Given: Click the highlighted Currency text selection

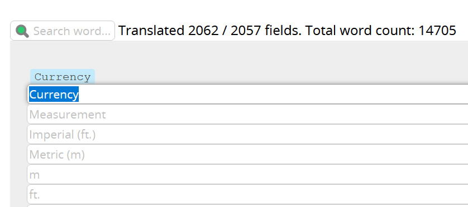Looking at the screenshot, I should [x=54, y=94].
